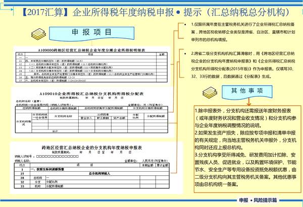Click row 33 分配所得税额 cell
The height and width of the screenshot is (207, 303).
coord(92,186)
